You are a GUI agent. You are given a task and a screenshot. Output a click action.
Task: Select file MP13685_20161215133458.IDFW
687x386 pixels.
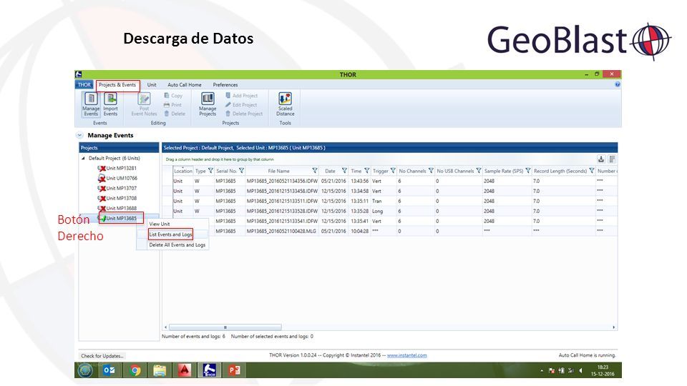pyautogui.click(x=282, y=192)
